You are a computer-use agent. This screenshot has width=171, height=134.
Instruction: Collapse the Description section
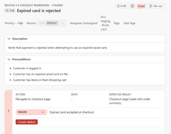click(9, 39)
